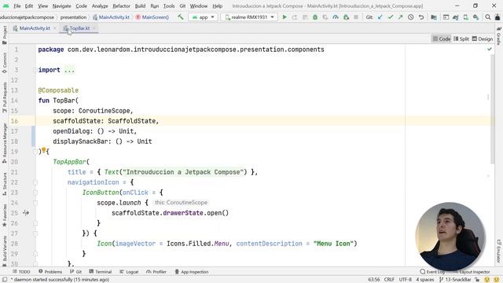503x283 pixels.
Task: Collapse the IconButton fold marker line 23
Action: coord(35,193)
